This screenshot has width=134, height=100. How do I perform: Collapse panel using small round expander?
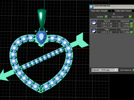114,14
